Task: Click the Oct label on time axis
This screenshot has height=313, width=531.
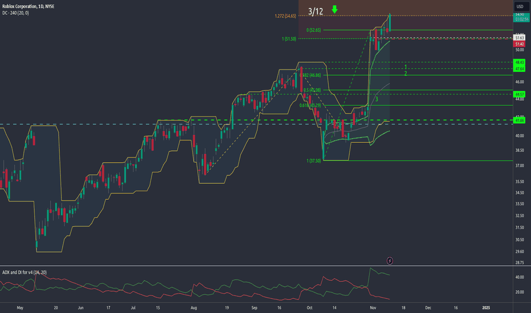Action: pos(309,307)
